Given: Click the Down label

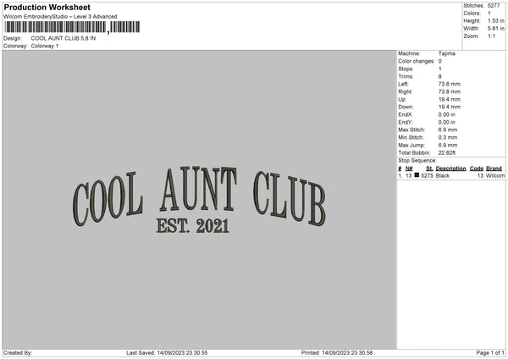Looking at the screenshot, I should pyautogui.click(x=406, y=107).
